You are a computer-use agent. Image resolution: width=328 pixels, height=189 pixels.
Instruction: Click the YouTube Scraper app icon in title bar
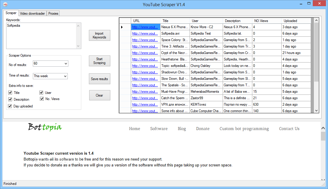[x=6, y=4]
